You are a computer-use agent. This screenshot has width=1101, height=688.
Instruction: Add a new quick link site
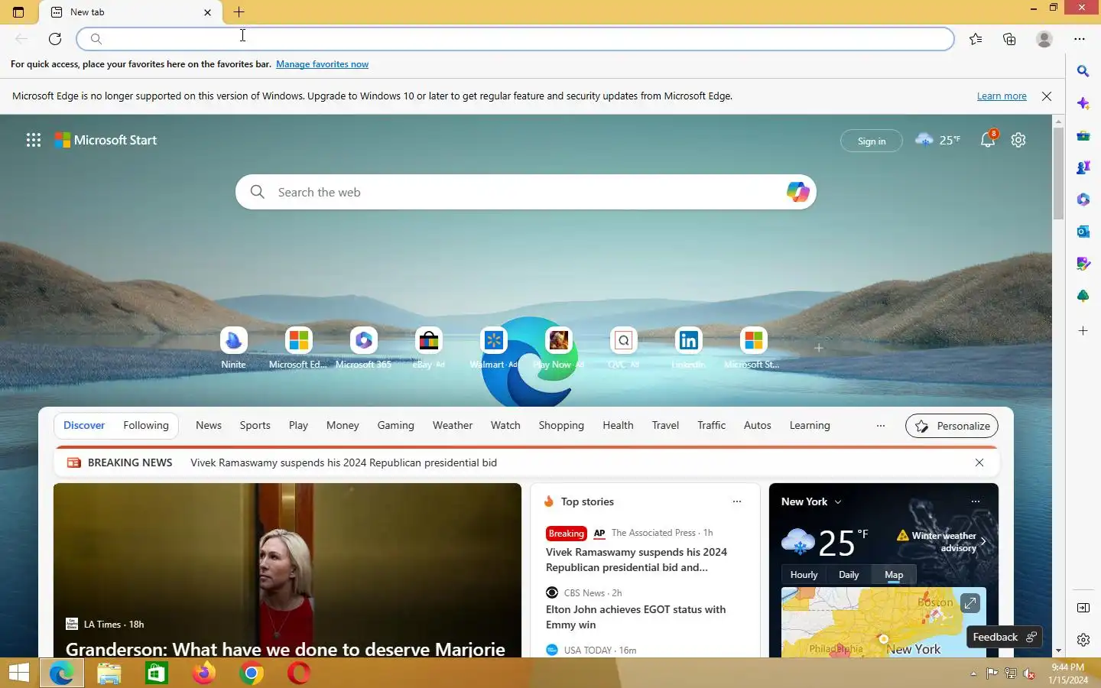click(818, 348)
